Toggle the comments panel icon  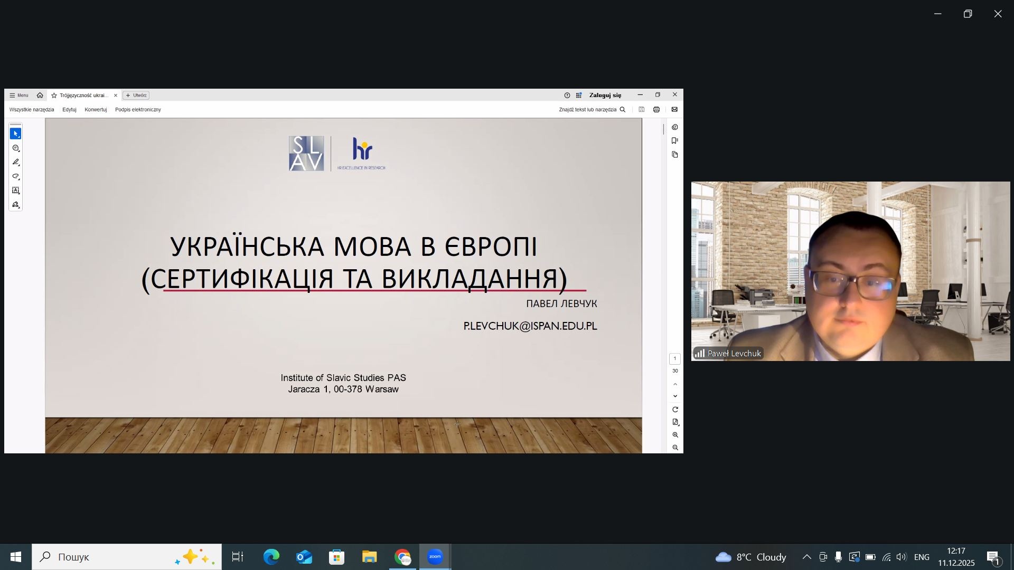click(x=675, y=127)
